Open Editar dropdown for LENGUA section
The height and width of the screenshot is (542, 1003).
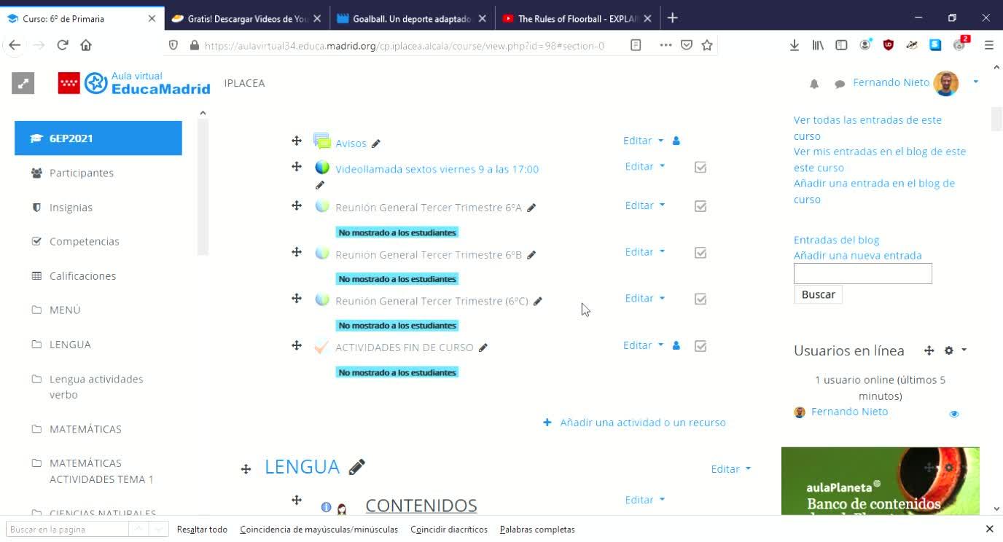click(x=730, y=469)
